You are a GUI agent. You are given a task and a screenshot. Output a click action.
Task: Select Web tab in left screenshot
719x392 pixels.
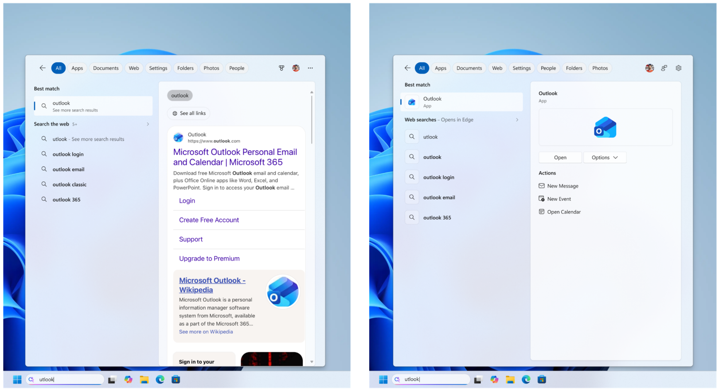tap(134, 68)
